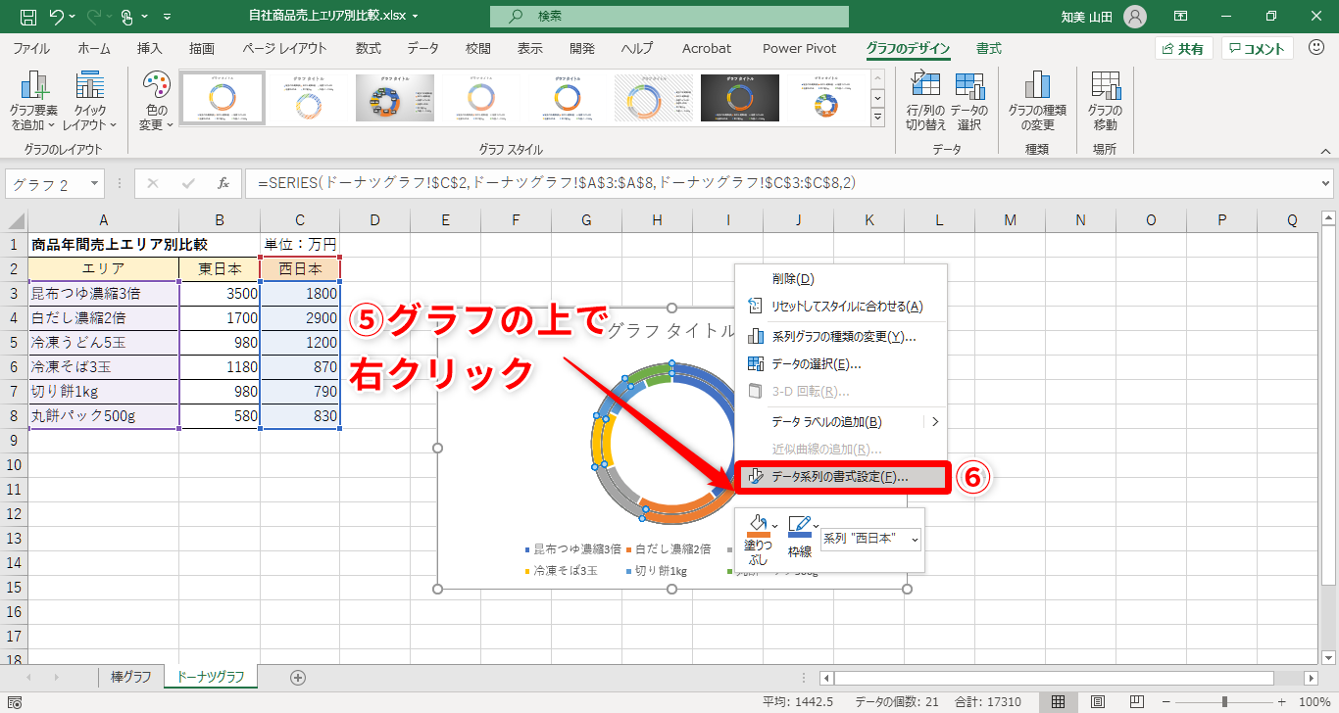The width and height of the screenshot is (1339, 713).
Task: Undo the last action
Action: 57,17
